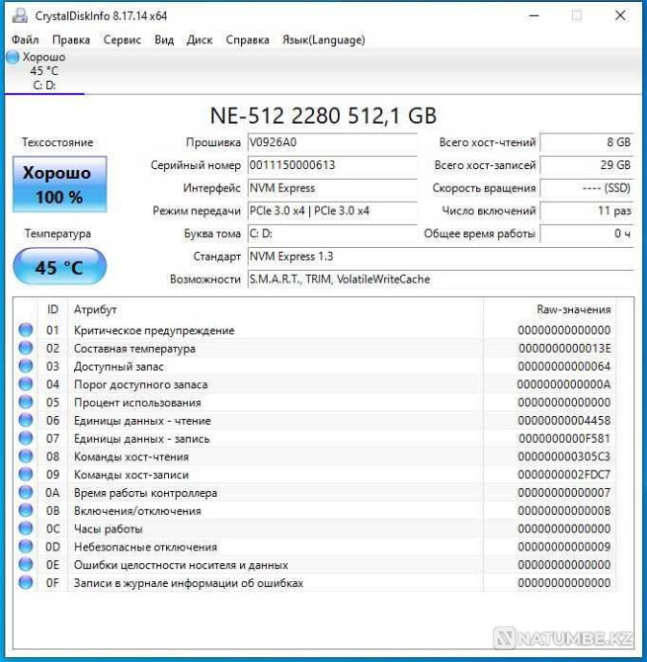647x662 pixels.
Task: Click the rotation speed value ---- (SSD)
Action: (587, 188)
